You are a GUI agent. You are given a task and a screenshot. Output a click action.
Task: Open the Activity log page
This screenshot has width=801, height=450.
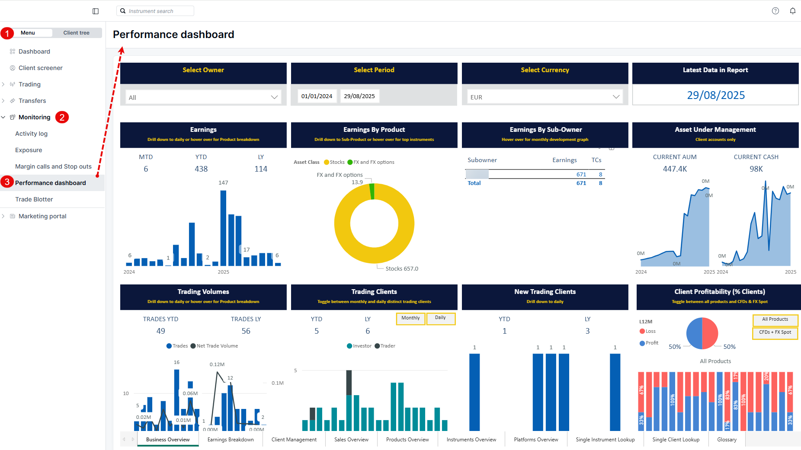[31, 134]
